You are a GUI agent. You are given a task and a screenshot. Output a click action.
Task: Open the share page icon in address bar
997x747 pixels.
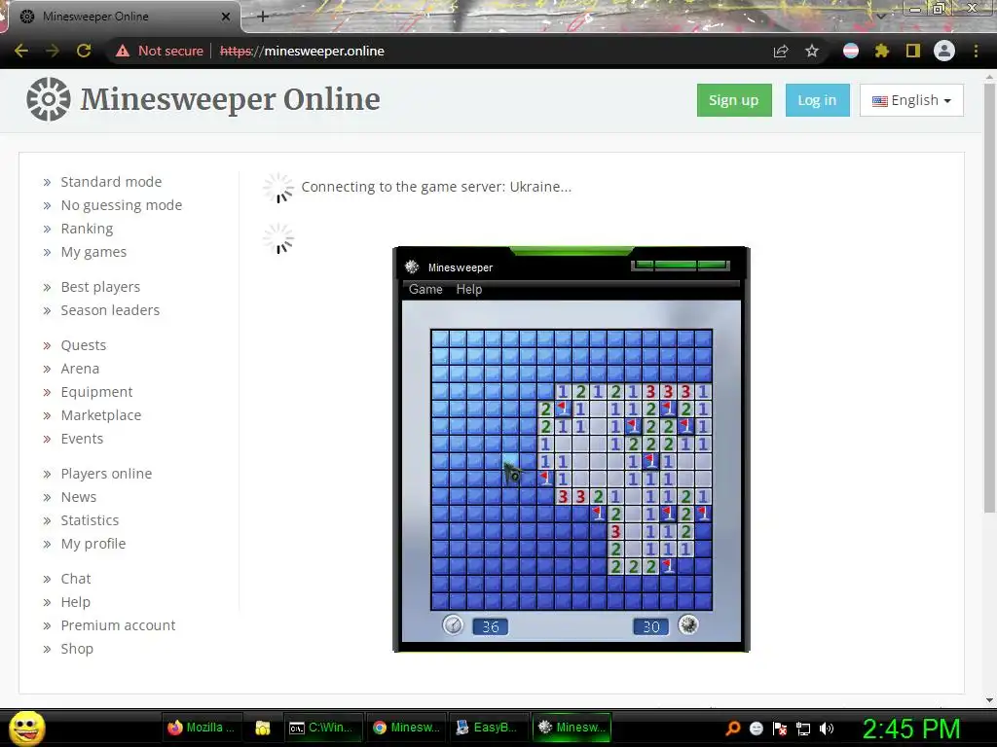(781, 51)
